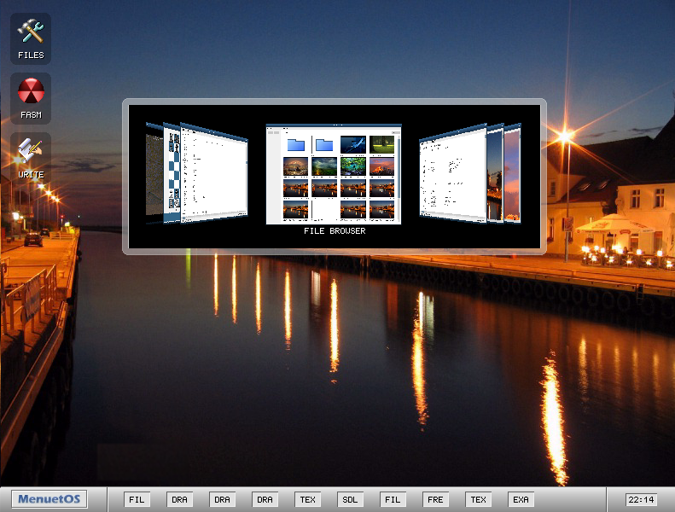Switch to the SDL taskbar item
Image resolution: width=675 pixels, height=512 pixels.
coord(351,500)
